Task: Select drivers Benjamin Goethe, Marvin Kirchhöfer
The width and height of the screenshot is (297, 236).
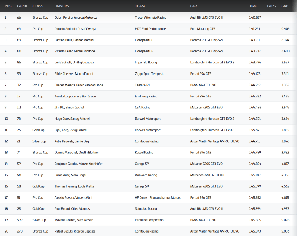Action: tap(78, 164)
